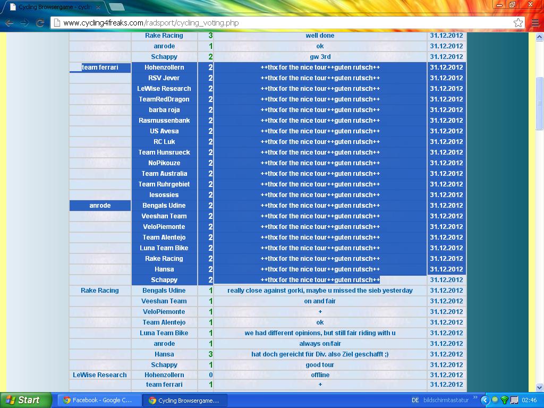
Task: Click Rasmussenbank team name
Action: click(x=164, y=121)
